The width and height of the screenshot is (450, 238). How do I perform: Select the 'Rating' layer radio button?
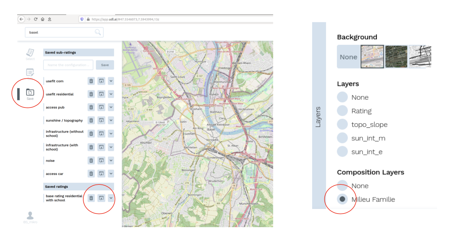pos(342,111)
